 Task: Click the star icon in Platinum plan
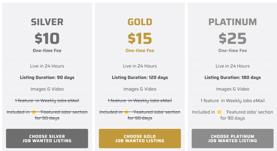pyautogui.click(x=219, y=112)
